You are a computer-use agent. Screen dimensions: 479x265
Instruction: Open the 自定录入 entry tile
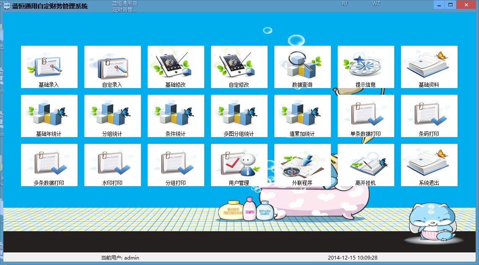(112, 67)
